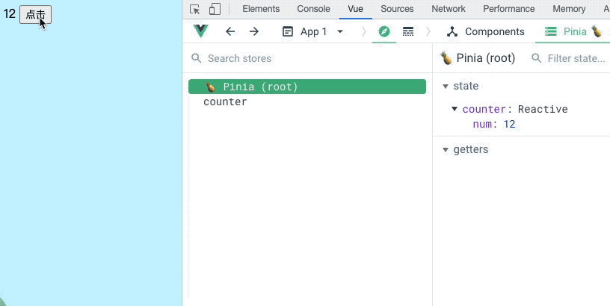Open the Elements tab
The image size is (610, 306).
point(261,9)
